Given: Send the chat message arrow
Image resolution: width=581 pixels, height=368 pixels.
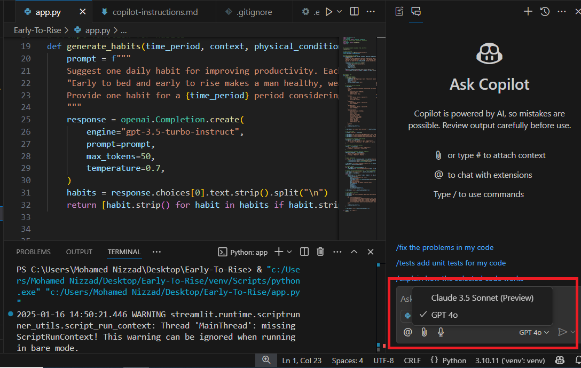Looking at the screenshot, I should 562,332.
